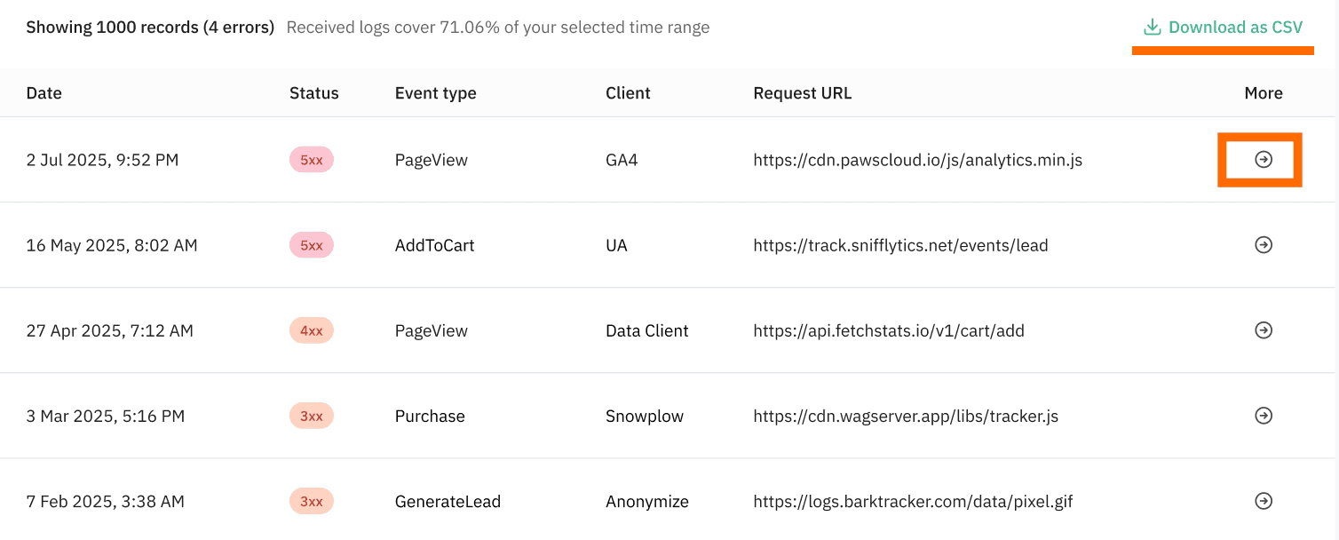Click the 5xx badge on the 2 Jul row

(x=311, y=160)
